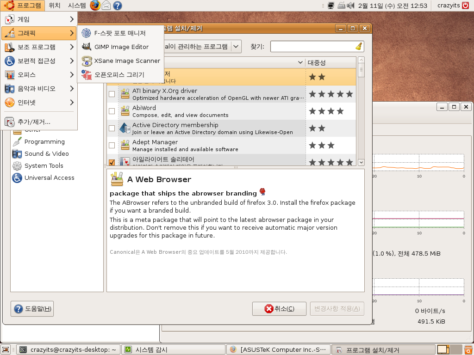The image size is (474, 355).
Task: Click the XSane scanner icon
Action: pos(87,61)
